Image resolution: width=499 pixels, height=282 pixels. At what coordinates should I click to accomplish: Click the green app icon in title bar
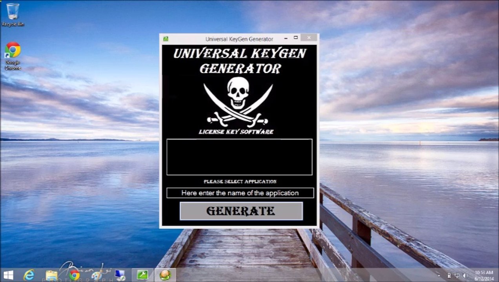coord(166,39)
